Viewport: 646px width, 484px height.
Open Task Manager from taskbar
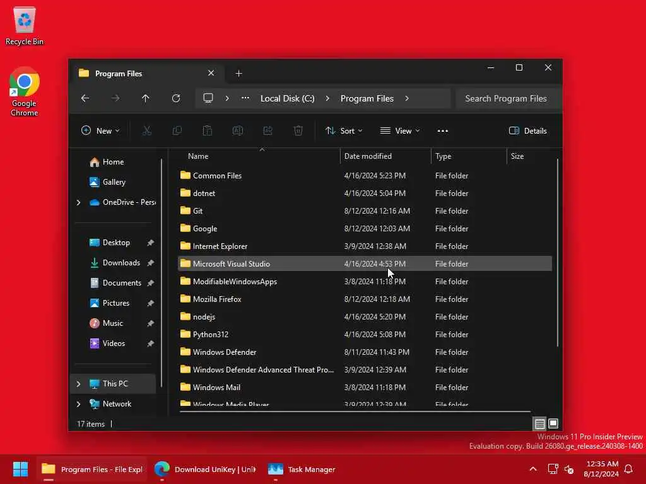tap(302, 469)
